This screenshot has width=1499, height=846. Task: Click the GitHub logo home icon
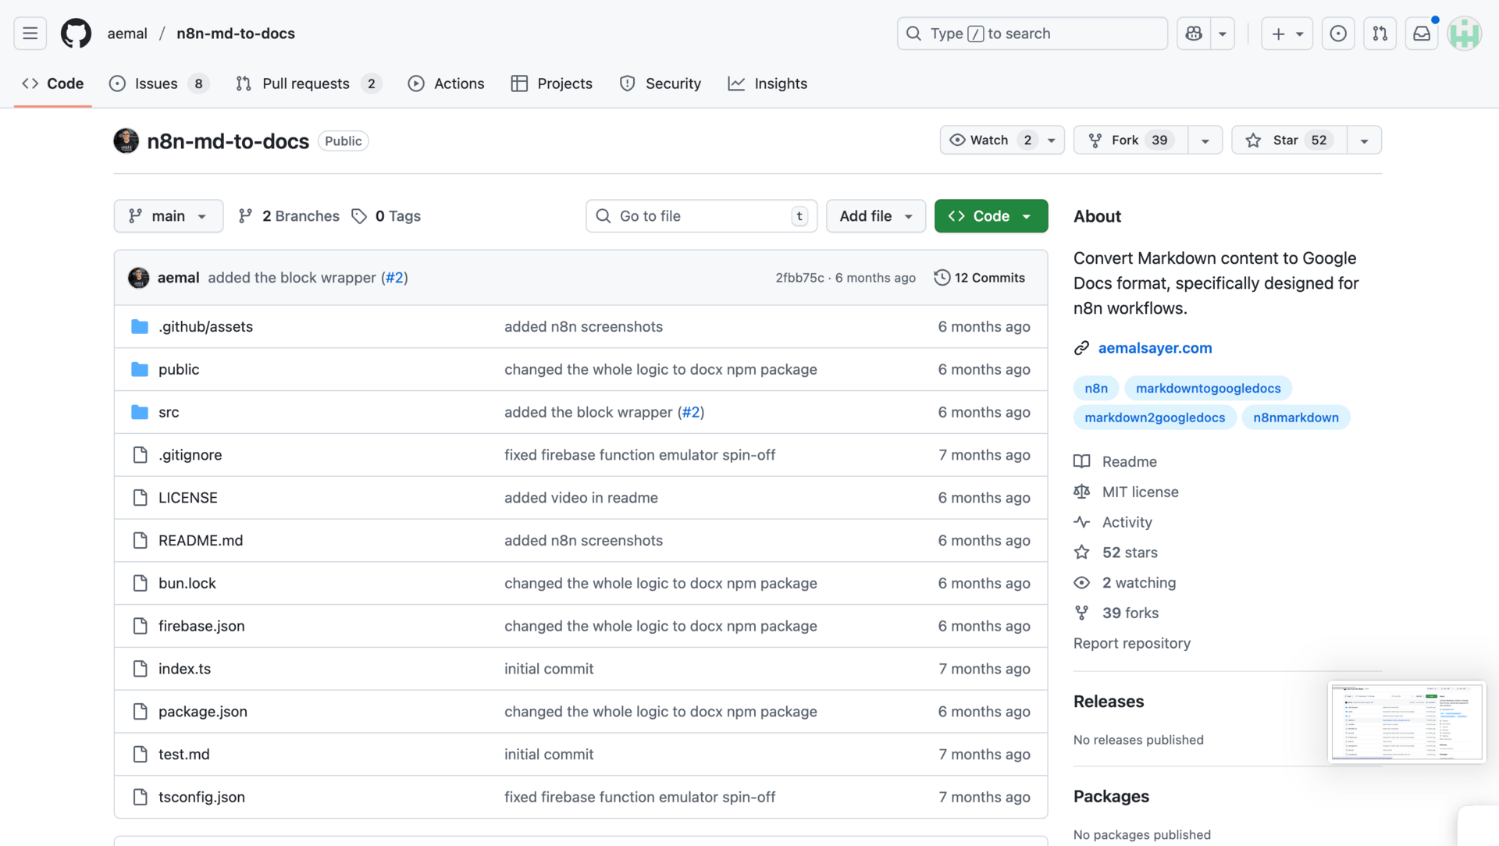76,34
